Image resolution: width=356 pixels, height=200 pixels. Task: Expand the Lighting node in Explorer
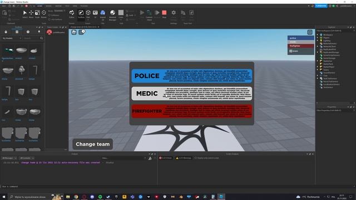point(318,41)
